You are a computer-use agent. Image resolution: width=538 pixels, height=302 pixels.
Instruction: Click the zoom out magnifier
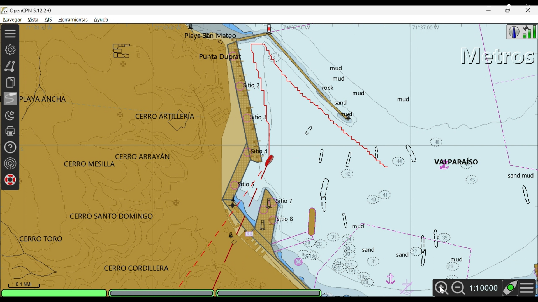click(x=458, y=288)
